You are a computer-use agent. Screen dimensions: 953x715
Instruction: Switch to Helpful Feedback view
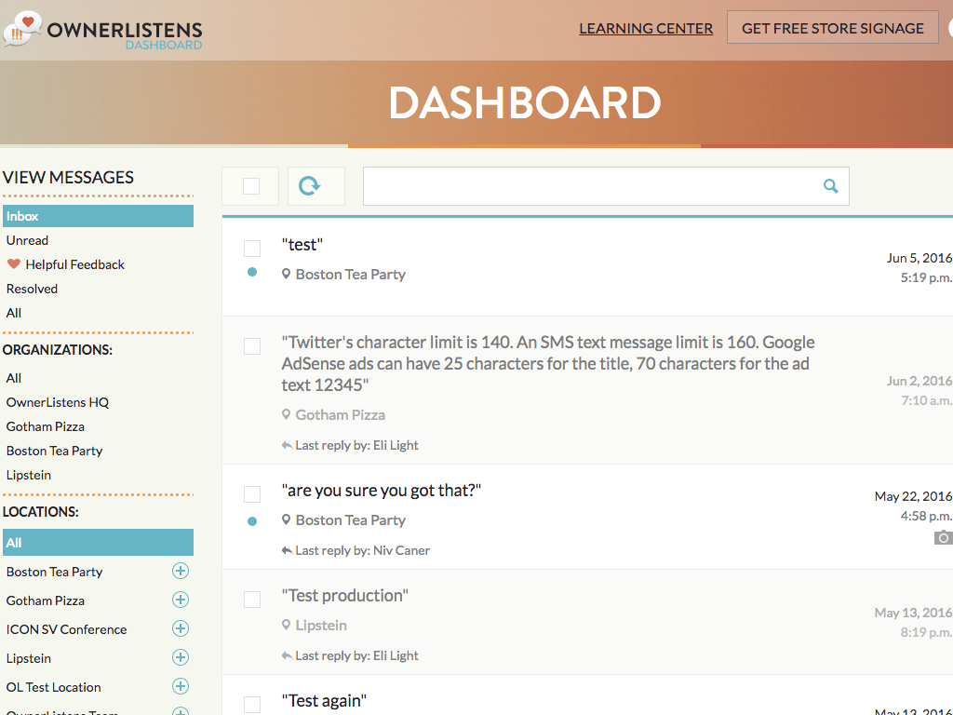(x=74, y=264)
